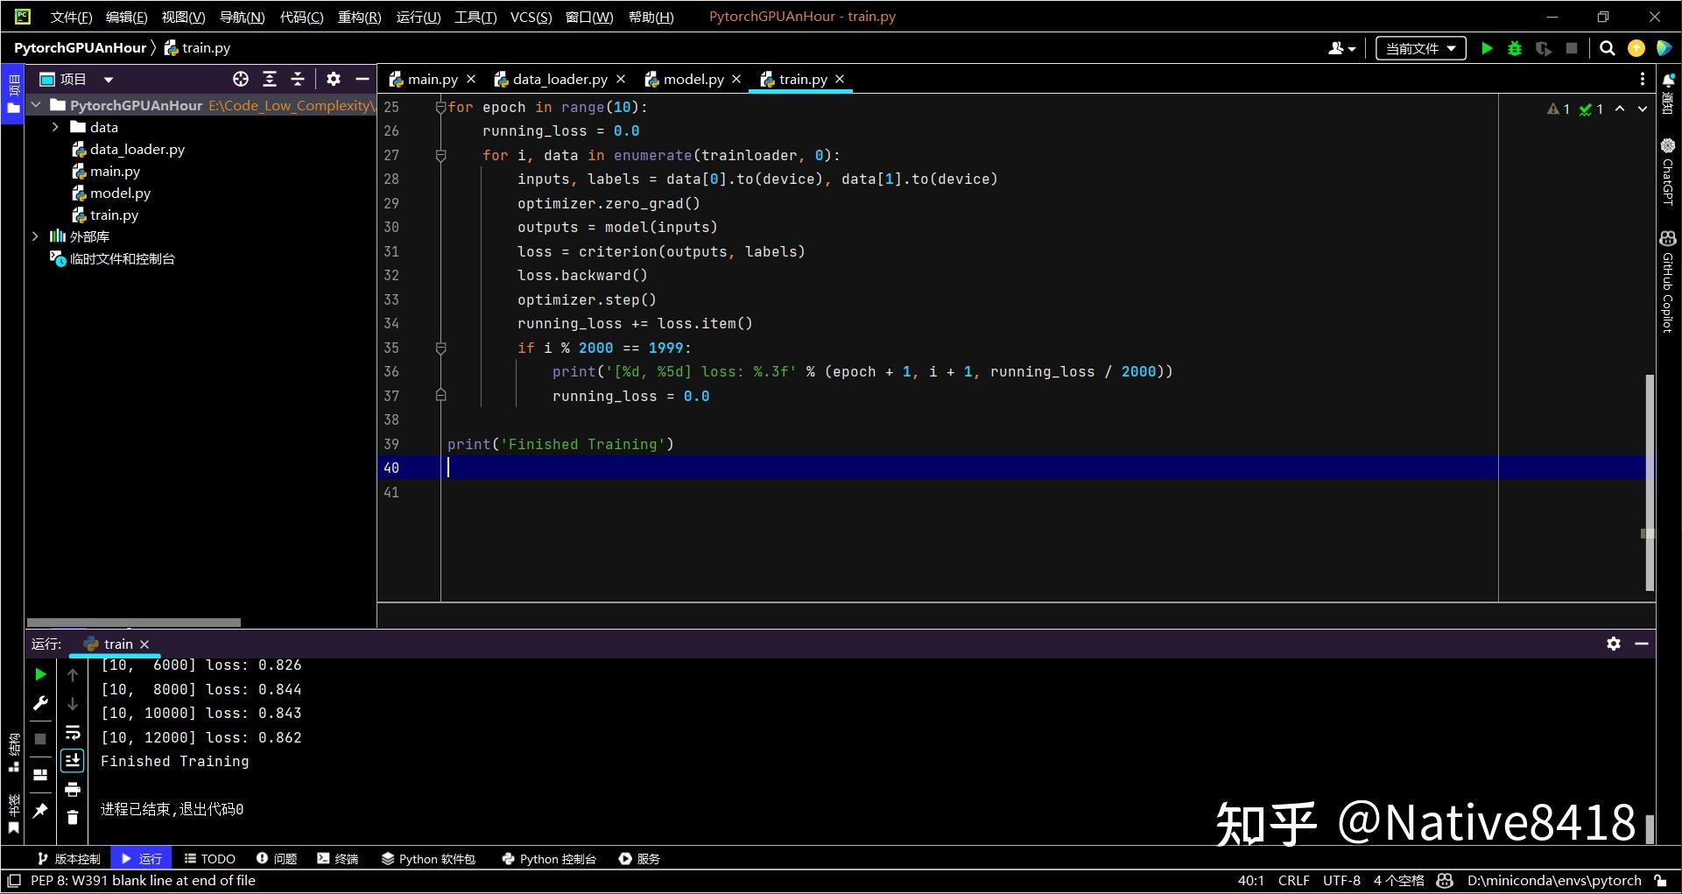
Task: Open Search Everywhere magnifier icon
Action: click(1608, 48)
